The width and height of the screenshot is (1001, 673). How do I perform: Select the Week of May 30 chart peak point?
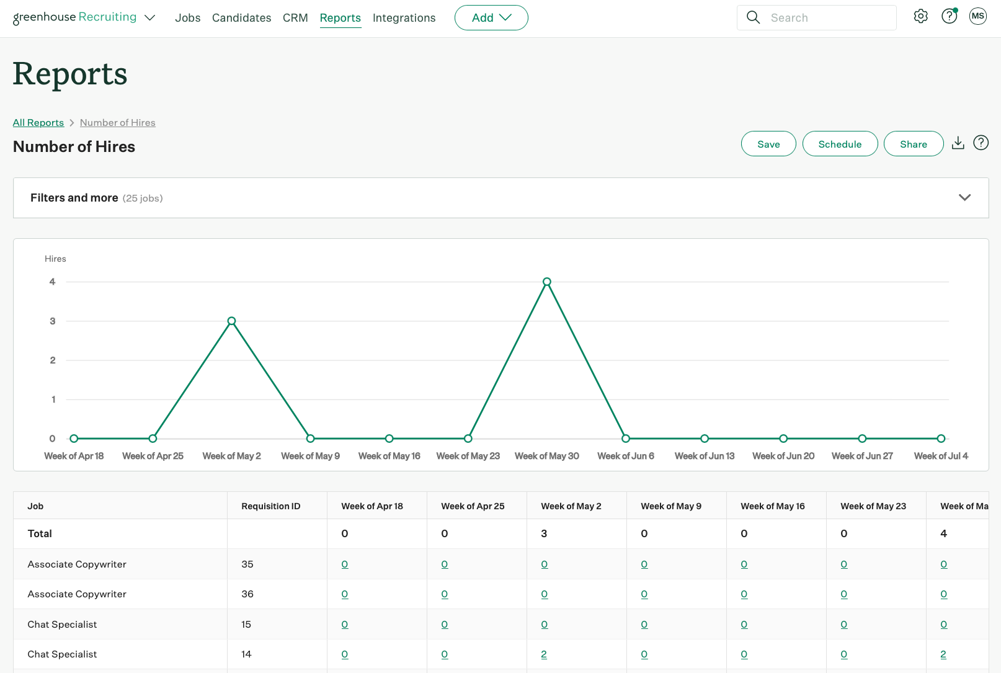pyautogui.click(x=546, y=281)
